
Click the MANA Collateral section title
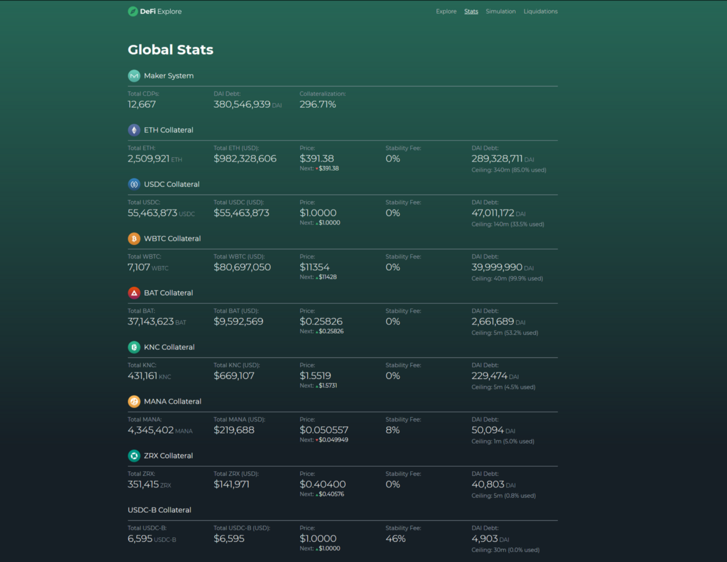coord(173,402)
